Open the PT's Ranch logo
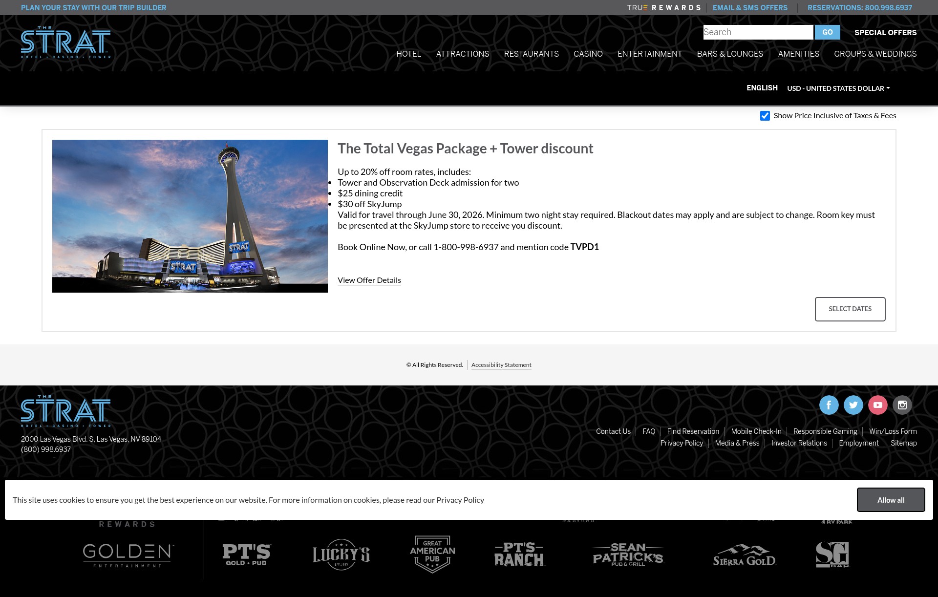This screenshot has height=597, width=938. 519,554
